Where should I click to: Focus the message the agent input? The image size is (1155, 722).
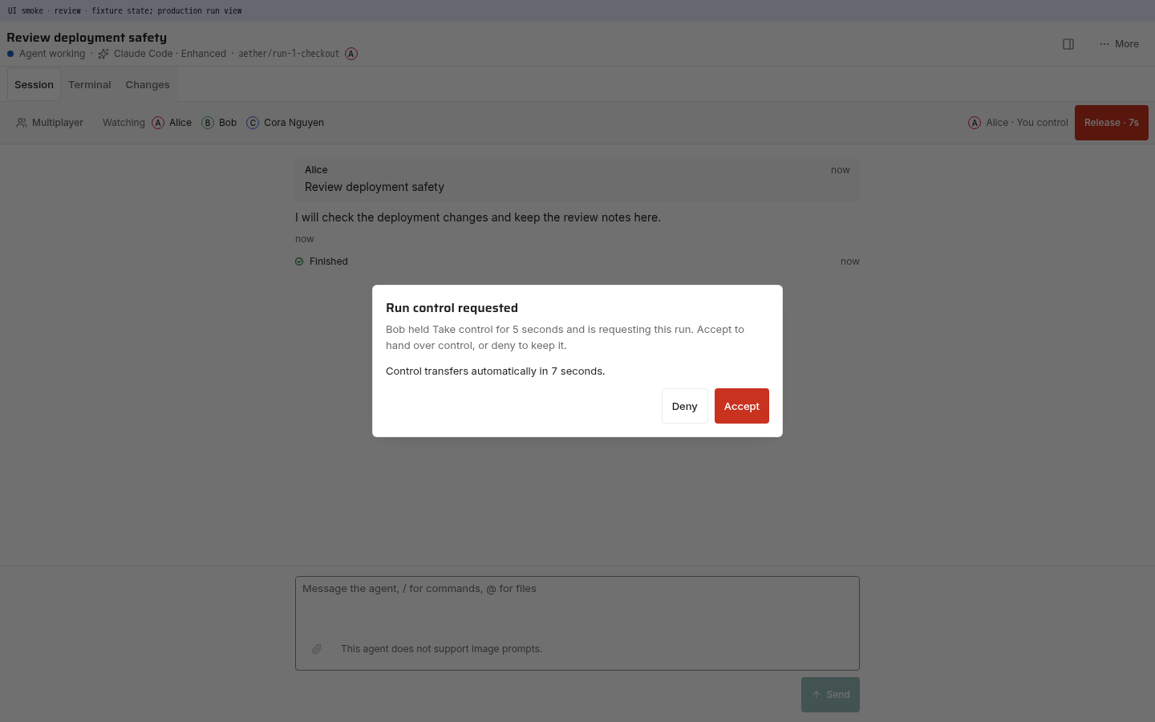(577, 623)
